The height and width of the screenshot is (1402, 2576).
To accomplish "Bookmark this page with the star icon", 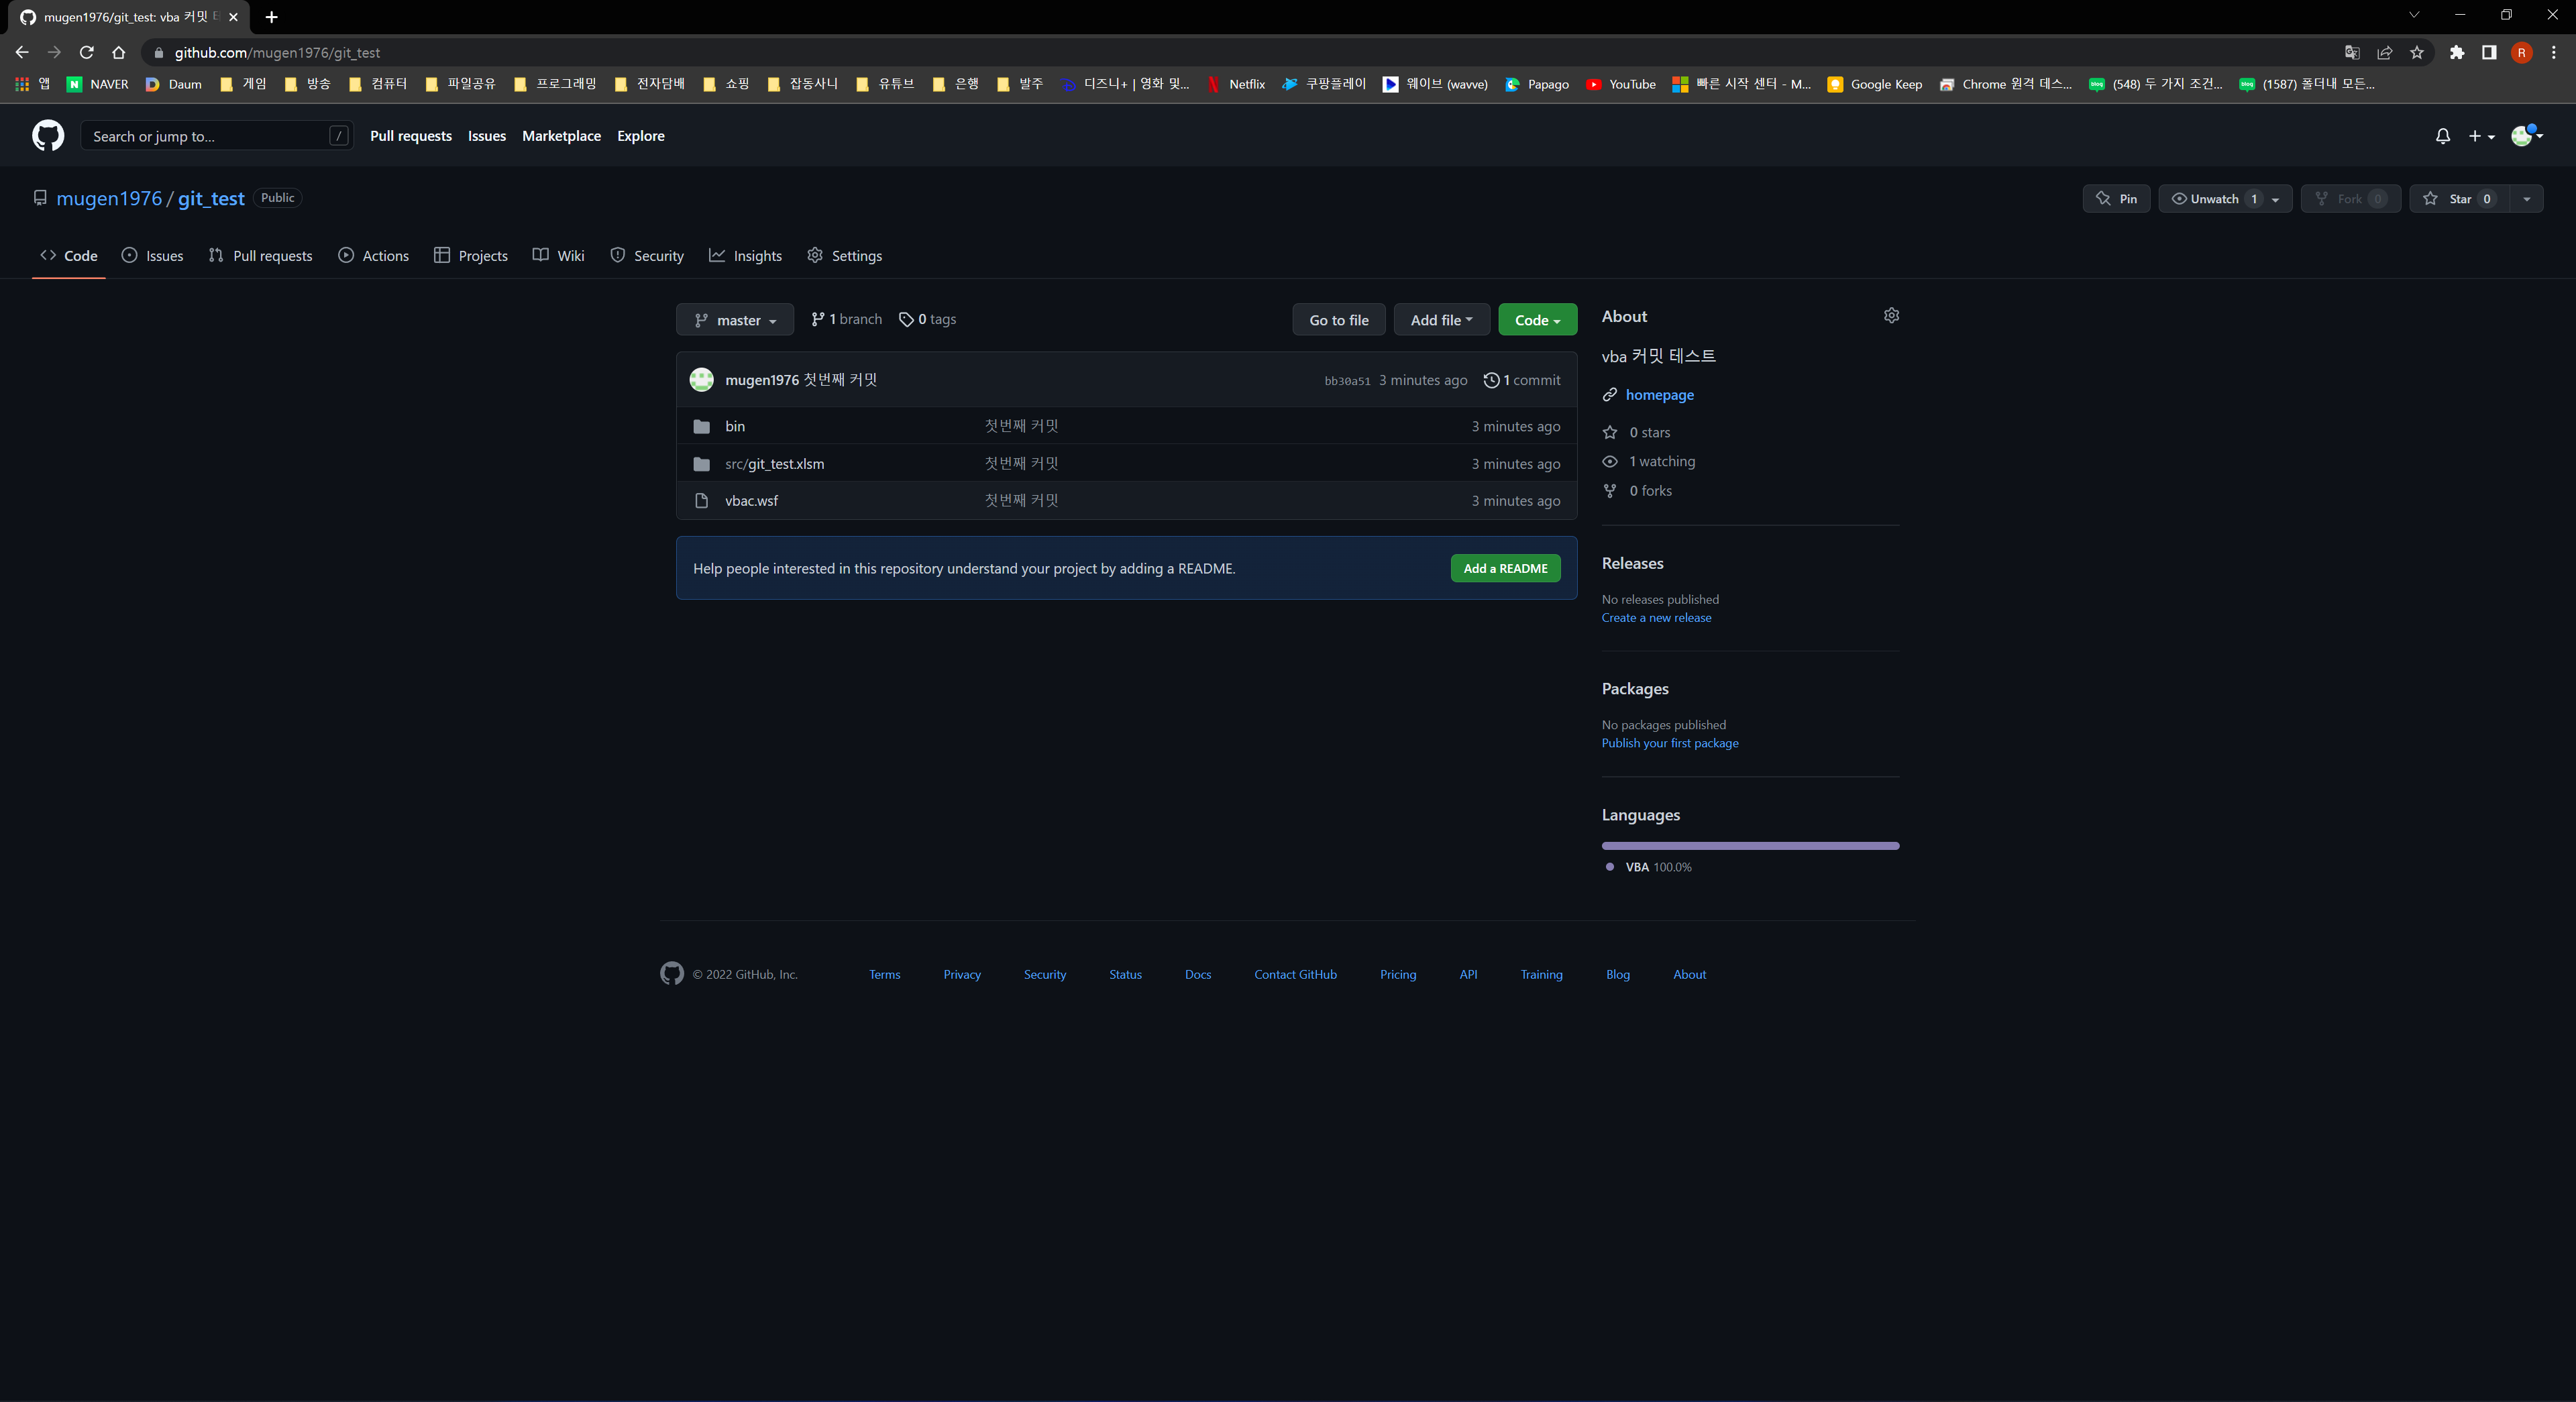I will click(x=2416, y=53).
